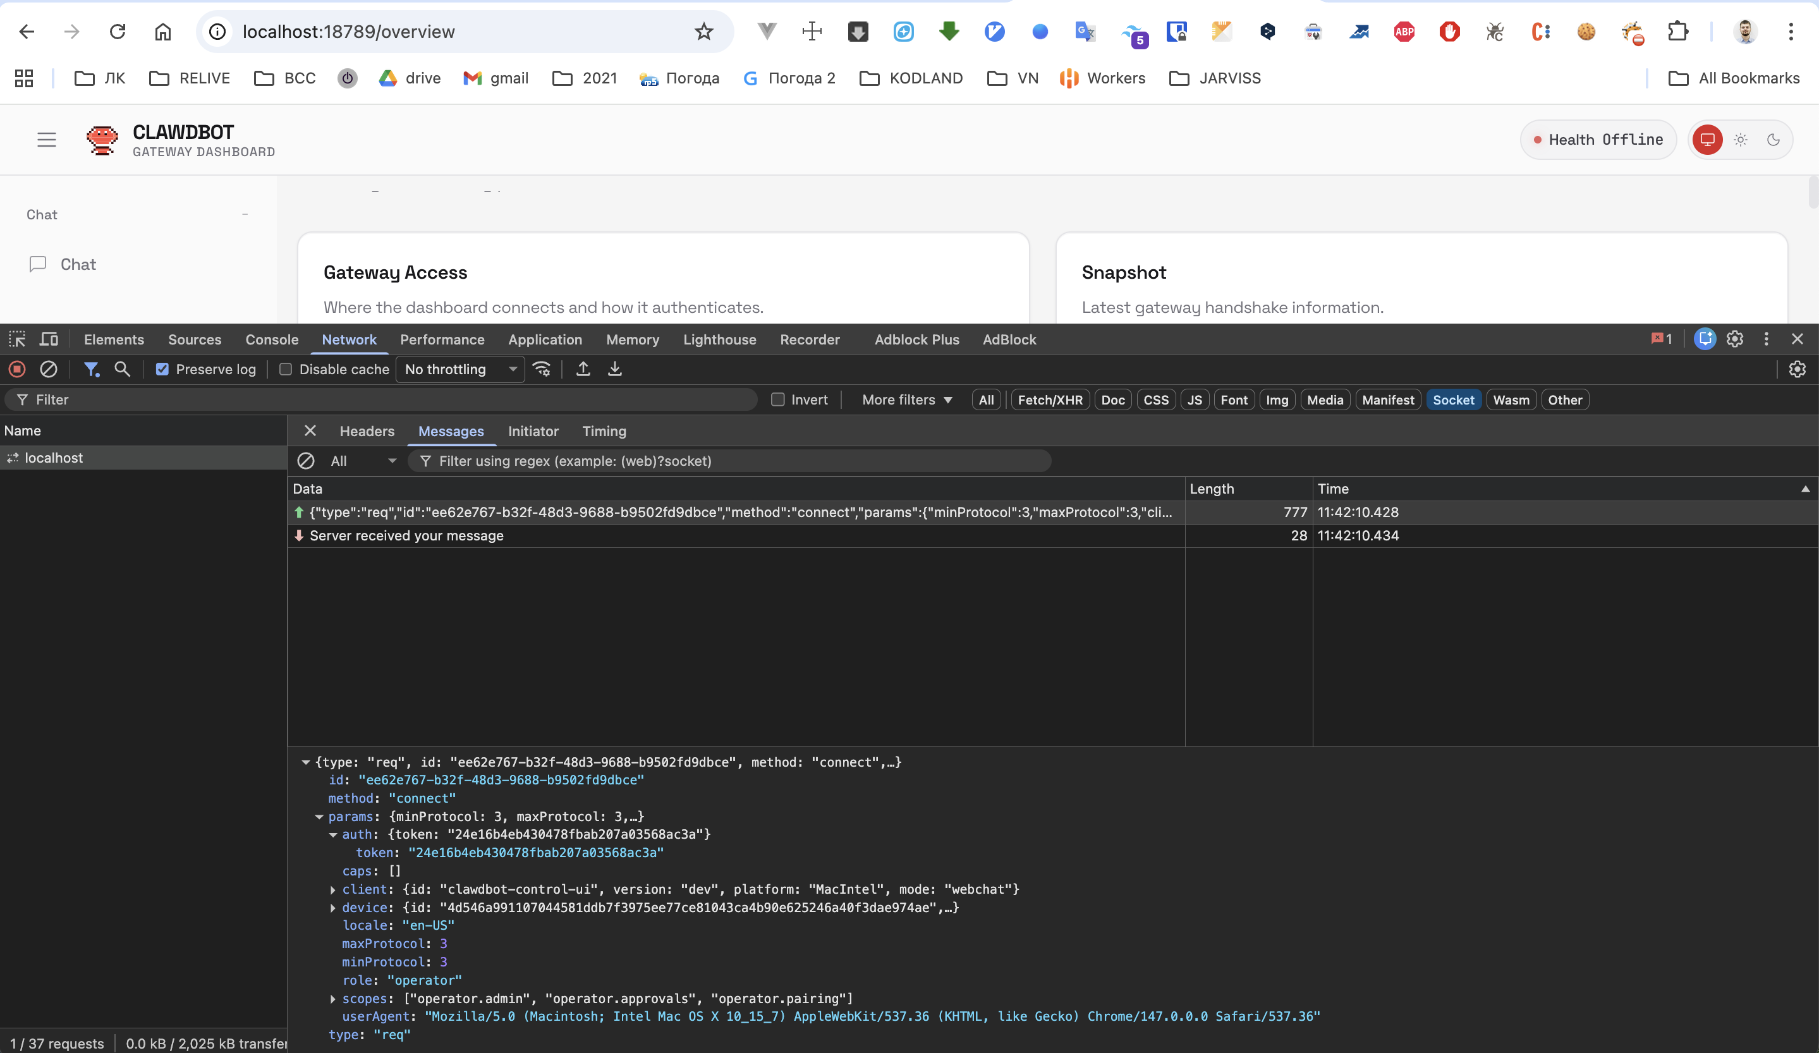The height and width of the screenshot is (1053, 1819).
Task: Open Chat page in sidebar
Action: click(x=78, y=264)
